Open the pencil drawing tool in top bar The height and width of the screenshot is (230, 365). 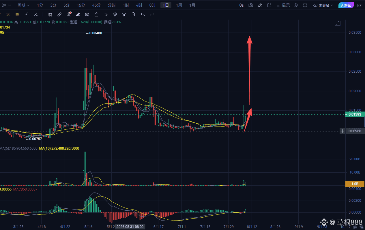coord(260,5)
